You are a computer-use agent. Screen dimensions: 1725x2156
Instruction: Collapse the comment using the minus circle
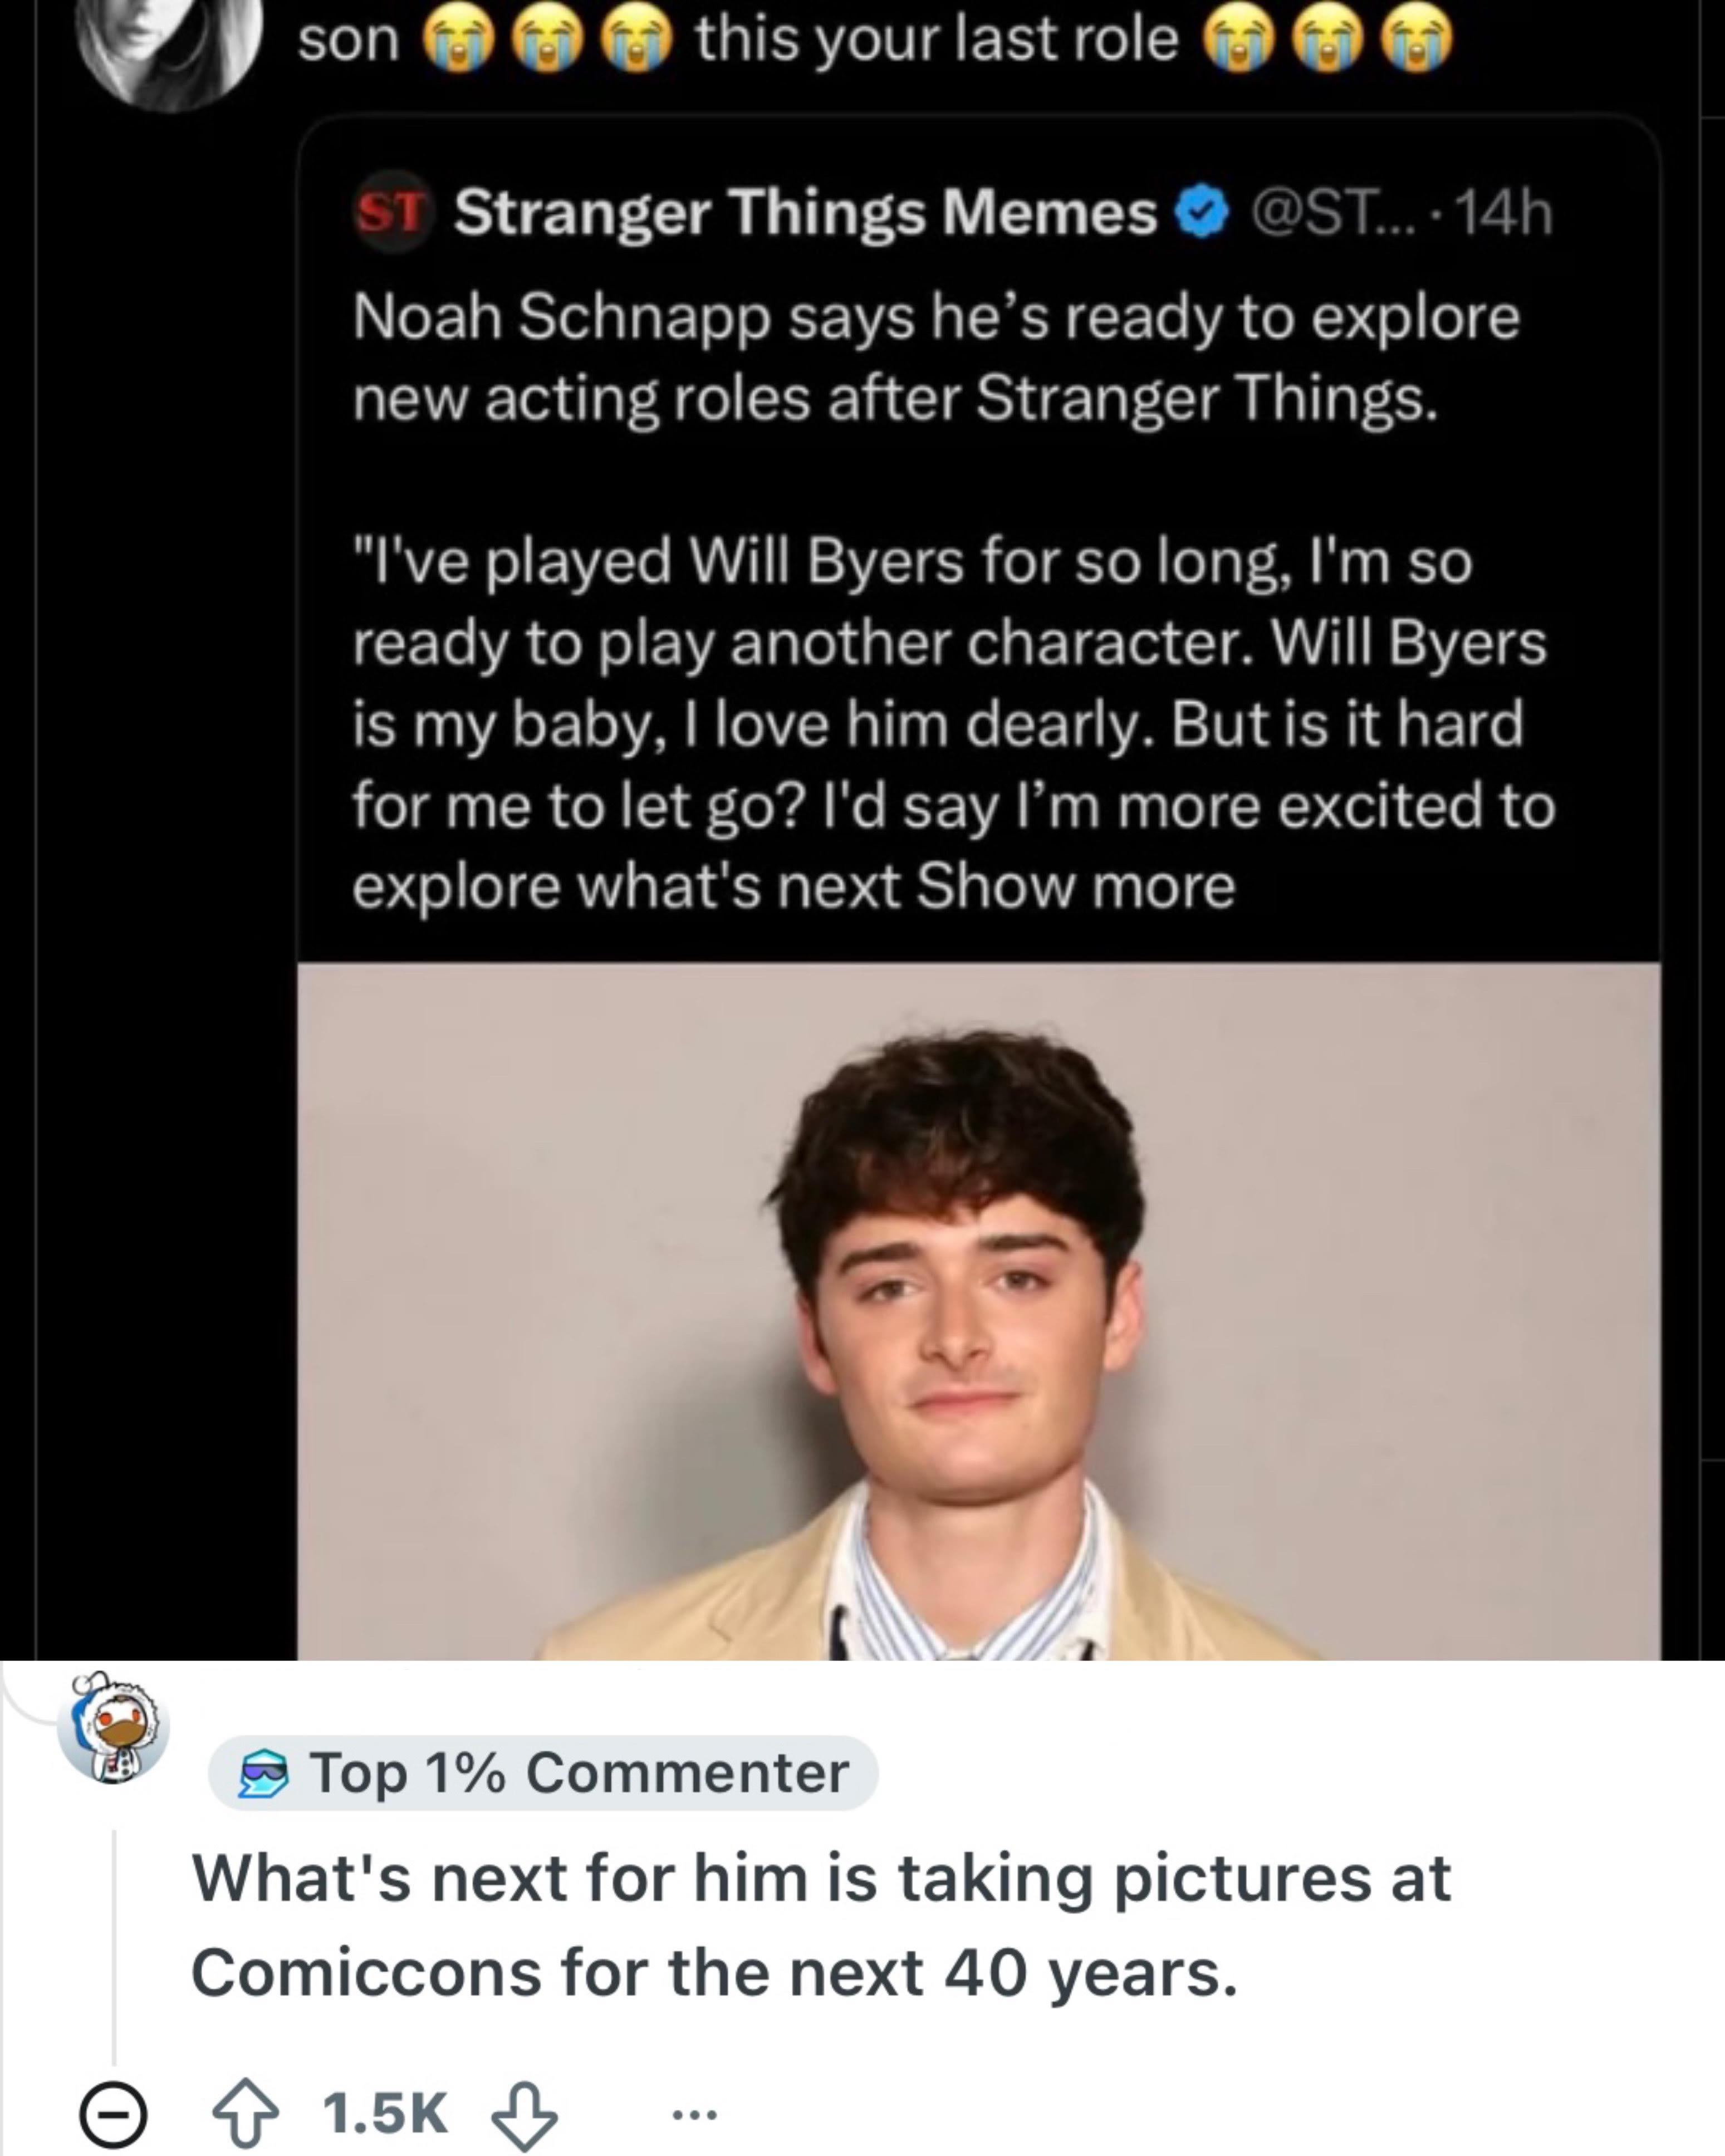click(x=113, y=2115)
